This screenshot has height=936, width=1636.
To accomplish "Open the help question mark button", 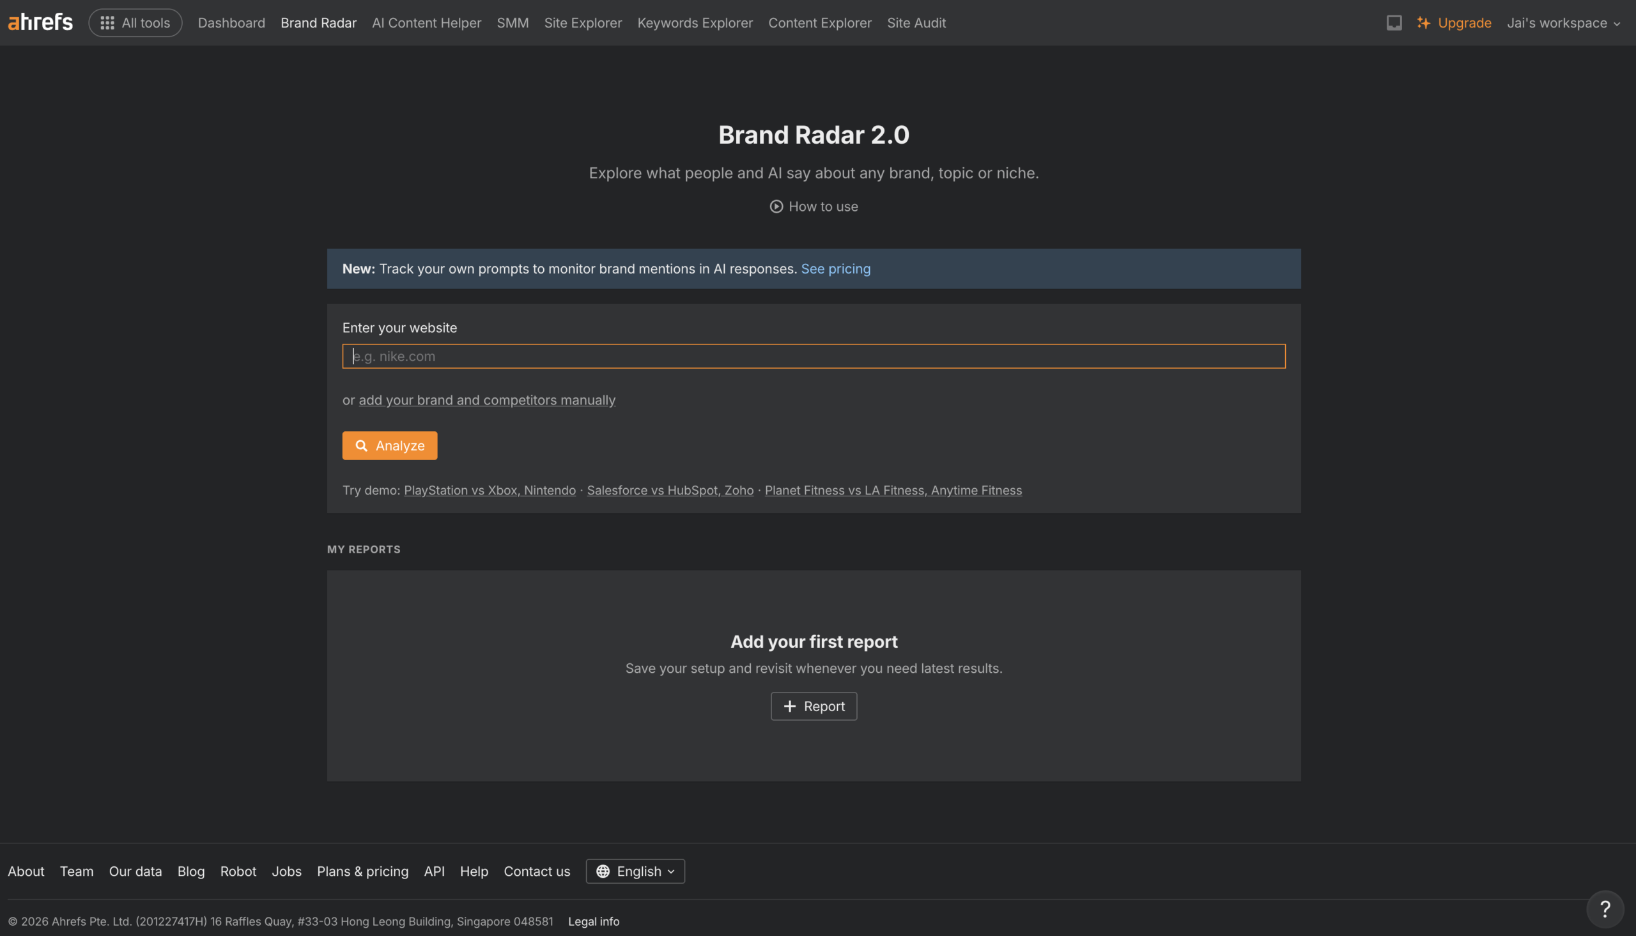I will pyautogui.click(x=1605, y=909).
